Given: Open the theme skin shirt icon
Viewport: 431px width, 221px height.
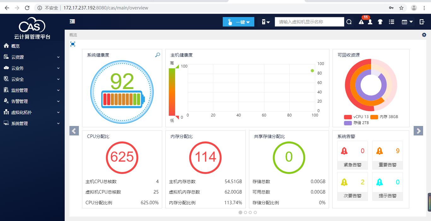Looking at the screenshot, I should click(x=380, y=22).
